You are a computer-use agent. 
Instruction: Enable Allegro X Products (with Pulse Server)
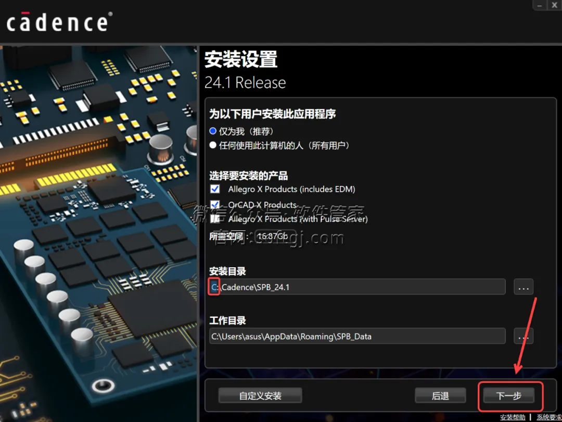215,218
